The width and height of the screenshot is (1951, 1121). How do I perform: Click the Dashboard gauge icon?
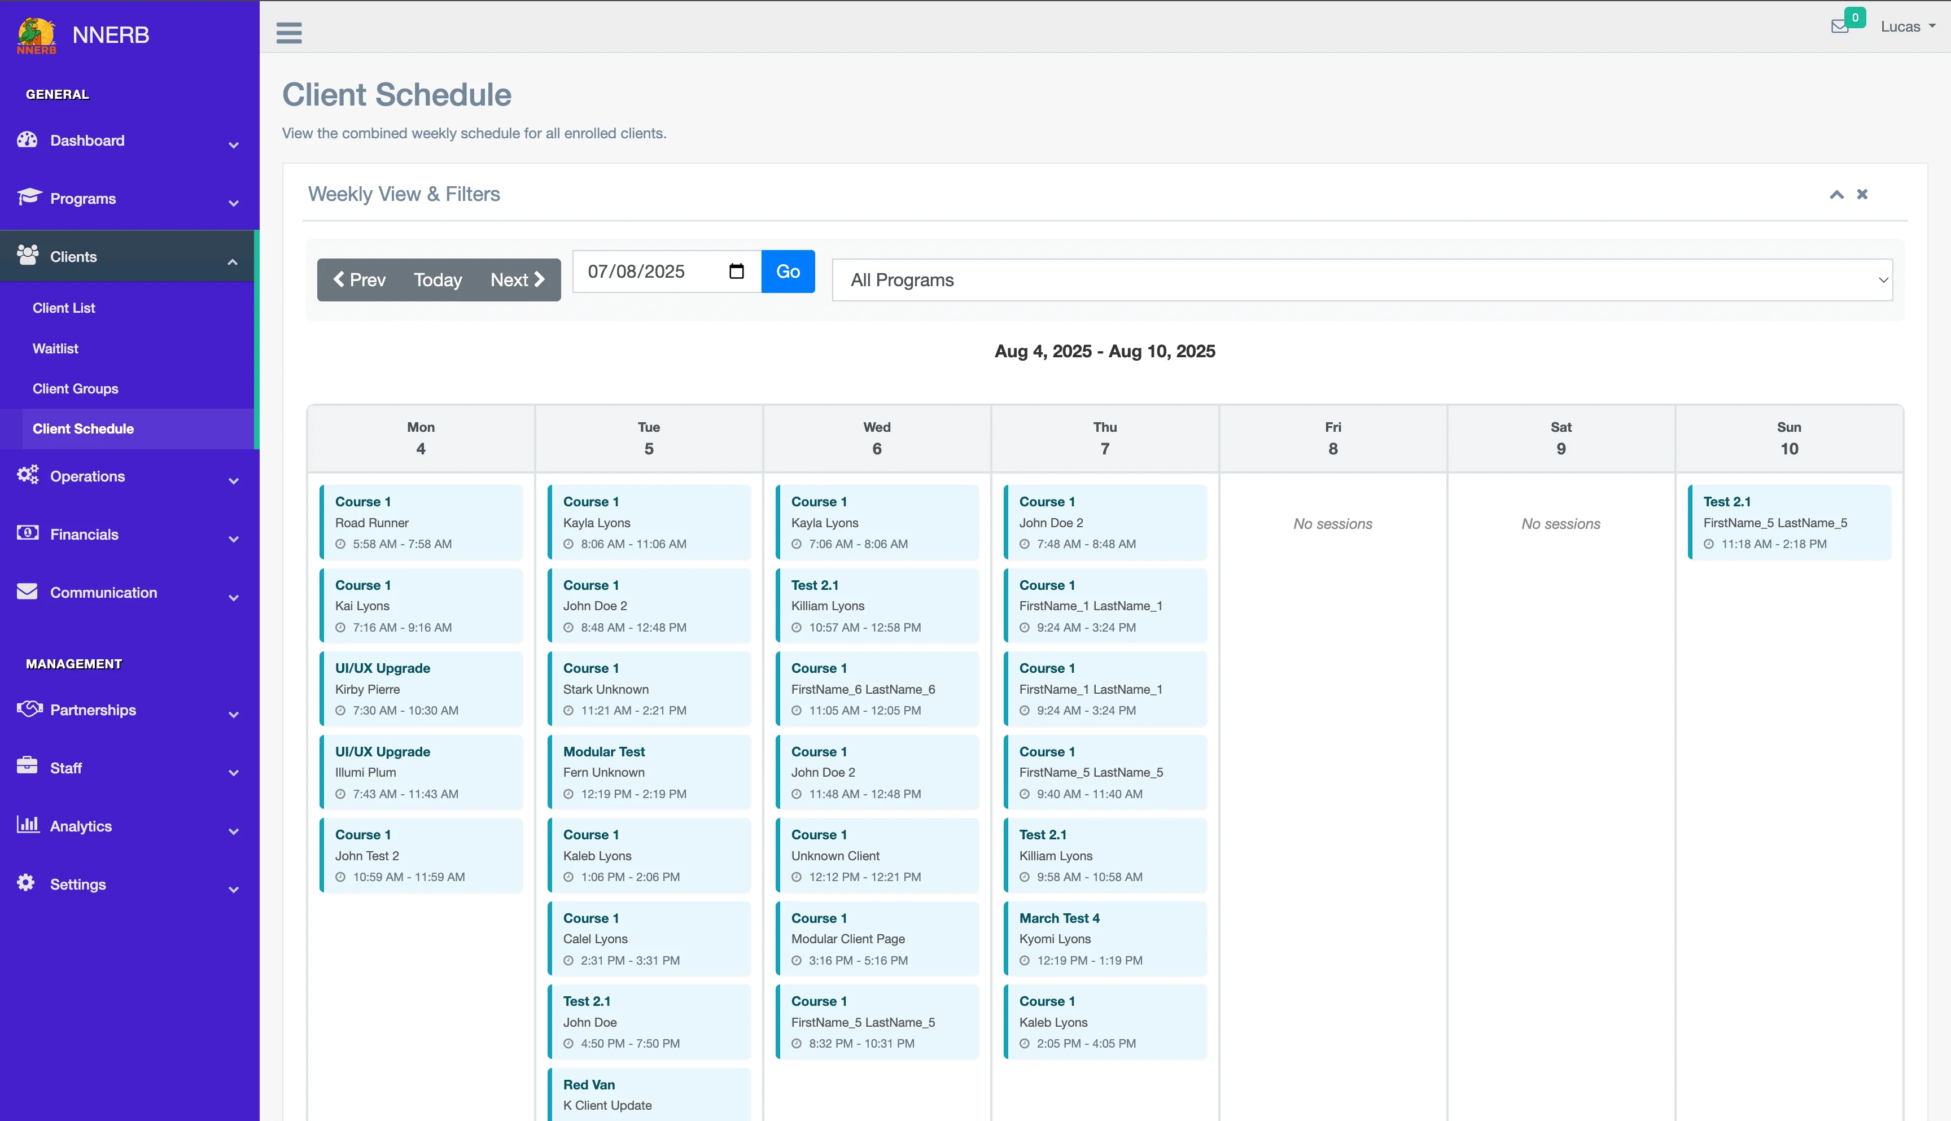click(x=28, y=140)
